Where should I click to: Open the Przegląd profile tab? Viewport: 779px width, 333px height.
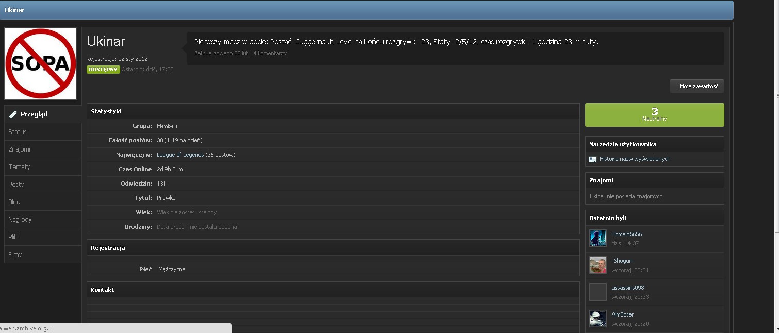click(43, 114)
